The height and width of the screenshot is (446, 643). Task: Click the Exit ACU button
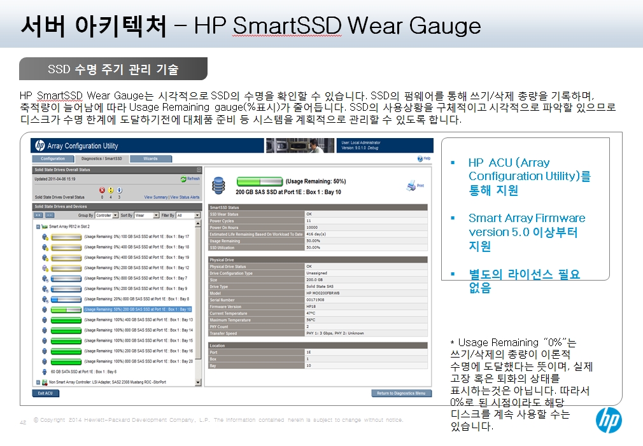pos(45,394)
